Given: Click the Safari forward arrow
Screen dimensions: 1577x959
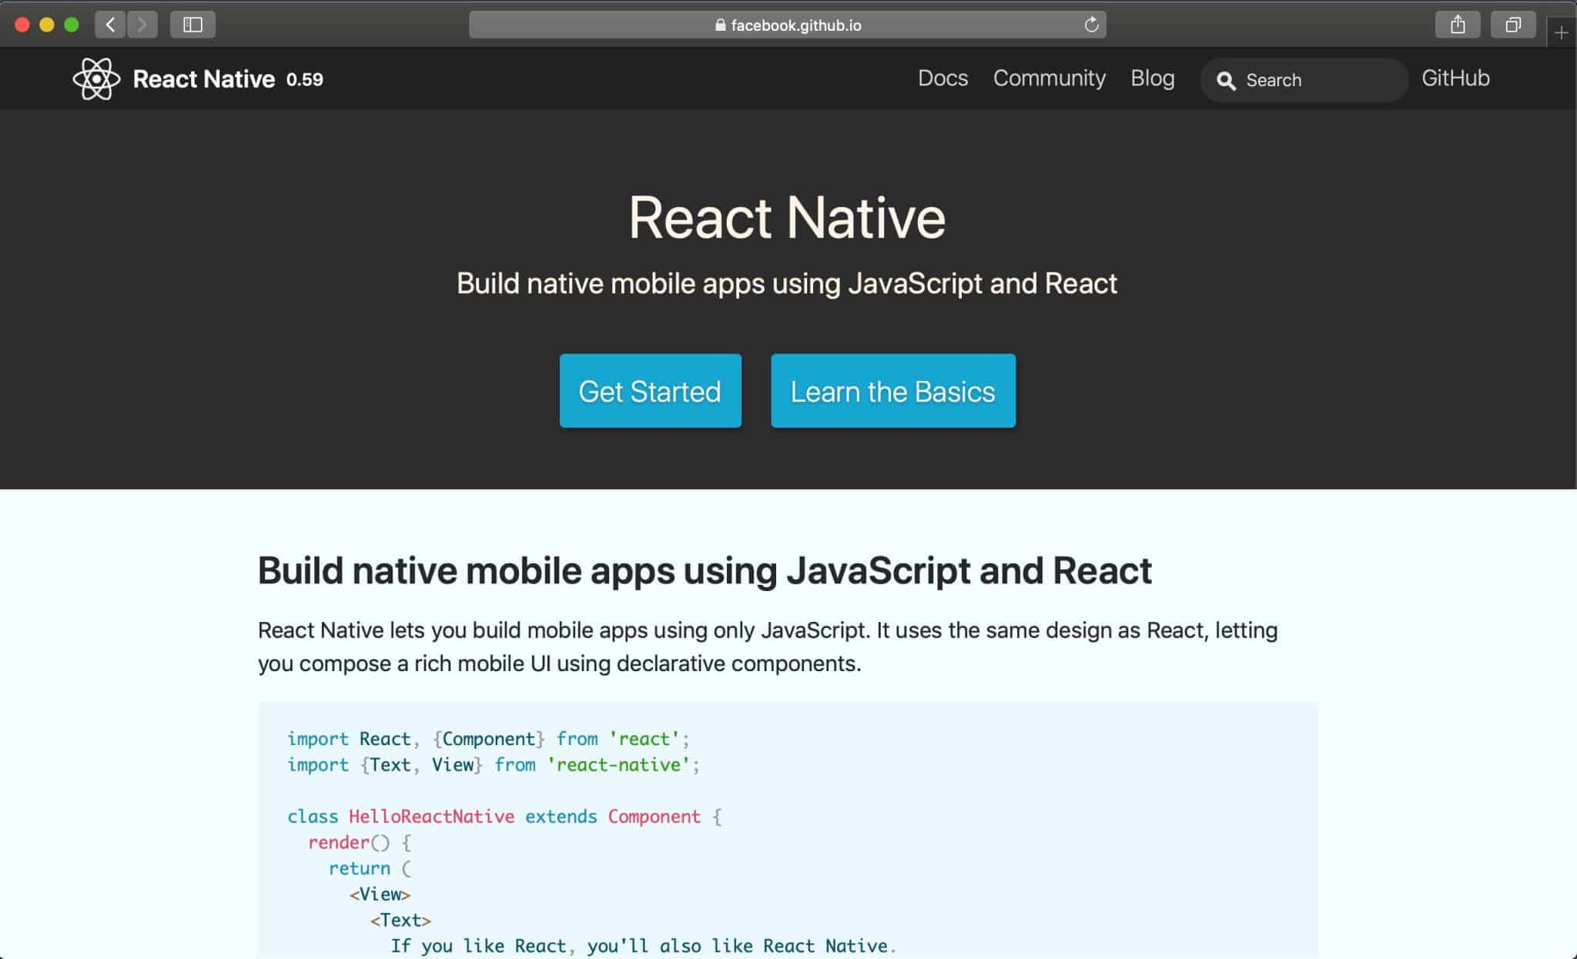Looking at the screenshot, I should pos(142,24).
